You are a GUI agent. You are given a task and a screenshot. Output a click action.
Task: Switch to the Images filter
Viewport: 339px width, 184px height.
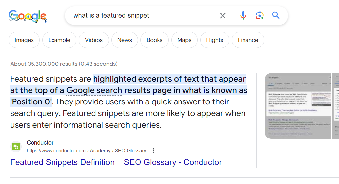pos(24,40)
